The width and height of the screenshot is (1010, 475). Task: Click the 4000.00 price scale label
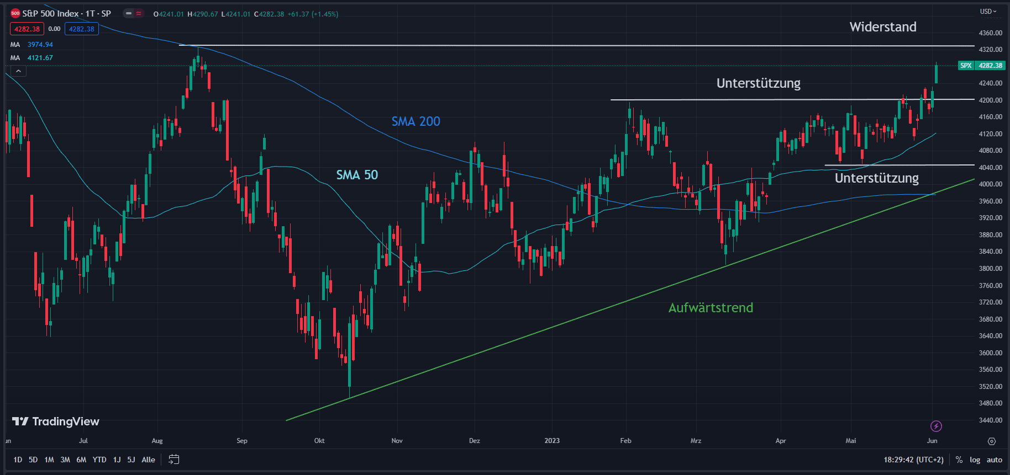(990, 184)
